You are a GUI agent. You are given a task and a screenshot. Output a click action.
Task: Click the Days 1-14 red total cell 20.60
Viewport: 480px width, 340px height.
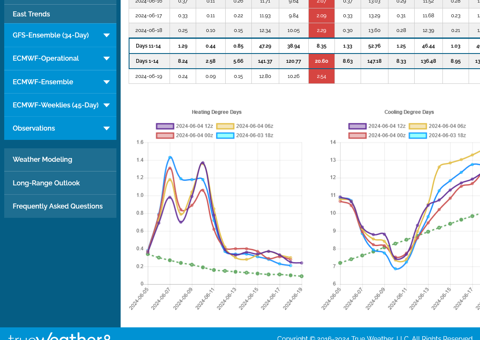(321, 61)
